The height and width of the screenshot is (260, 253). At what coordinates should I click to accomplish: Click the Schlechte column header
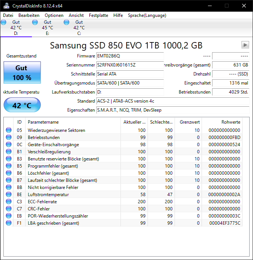click(161, 122)
